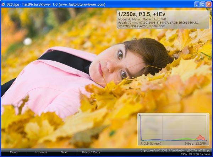Click the 'Focal: 70mm' info line
The height and width of the screenshot is (157, 213).
158,23
